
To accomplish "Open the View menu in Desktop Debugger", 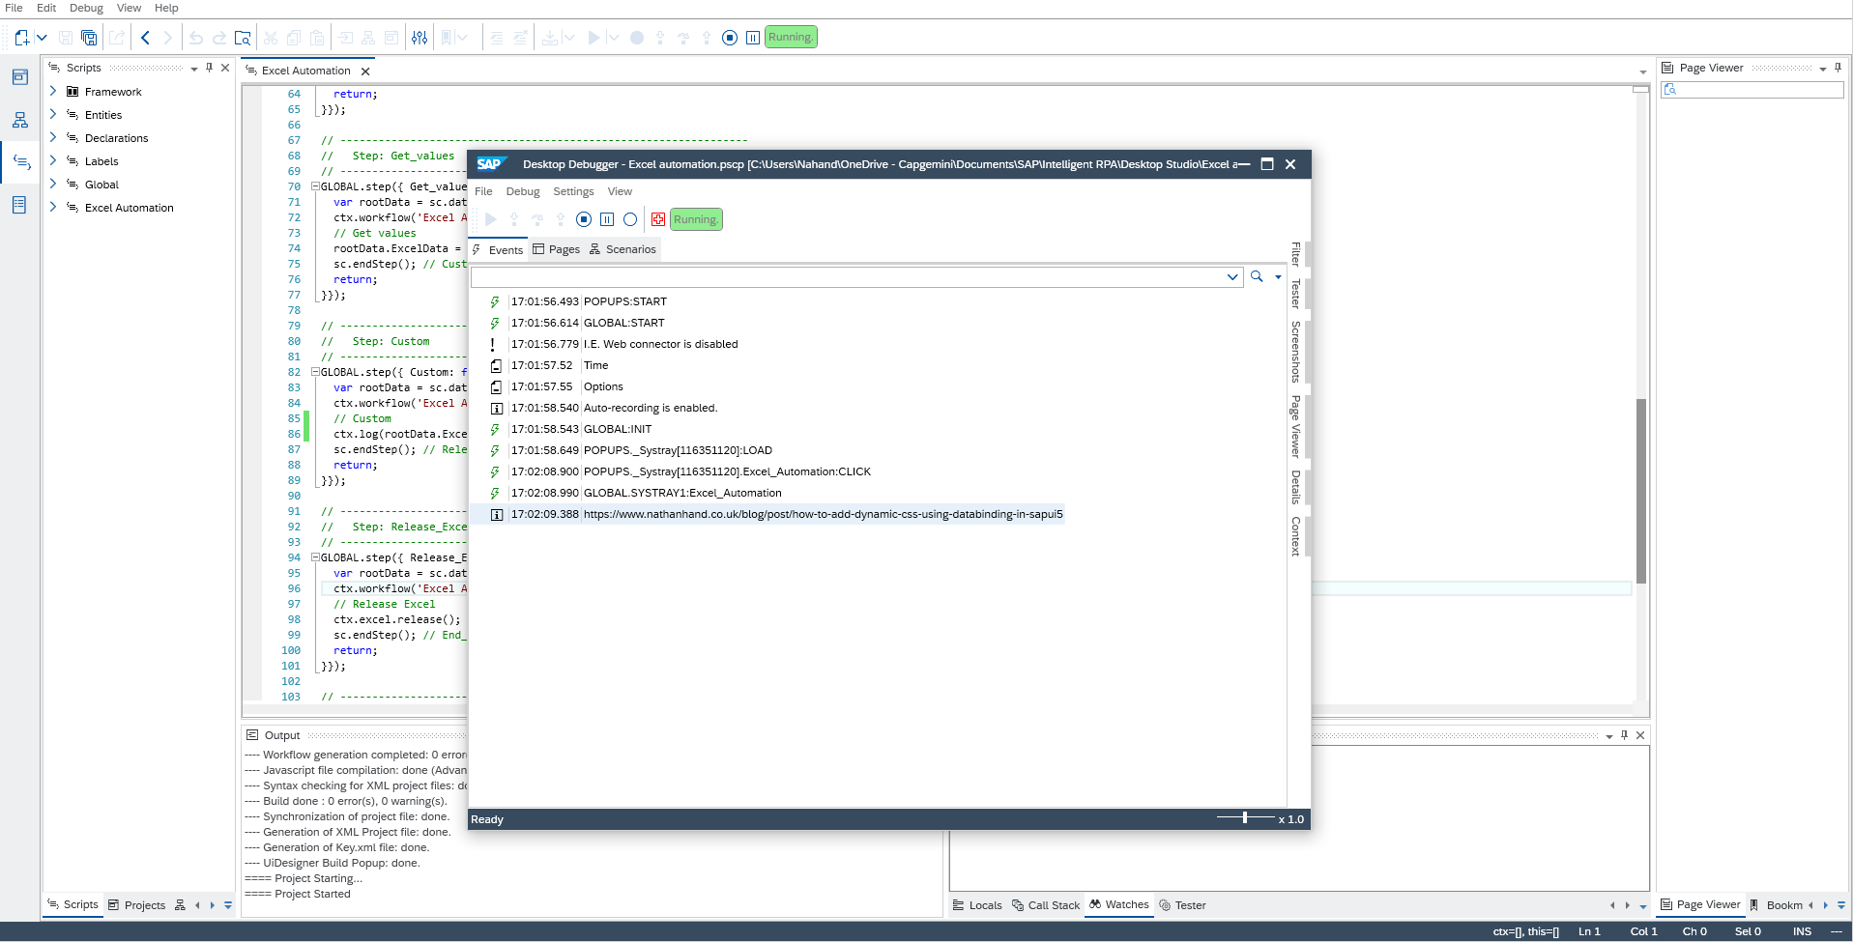I will 620,191.
